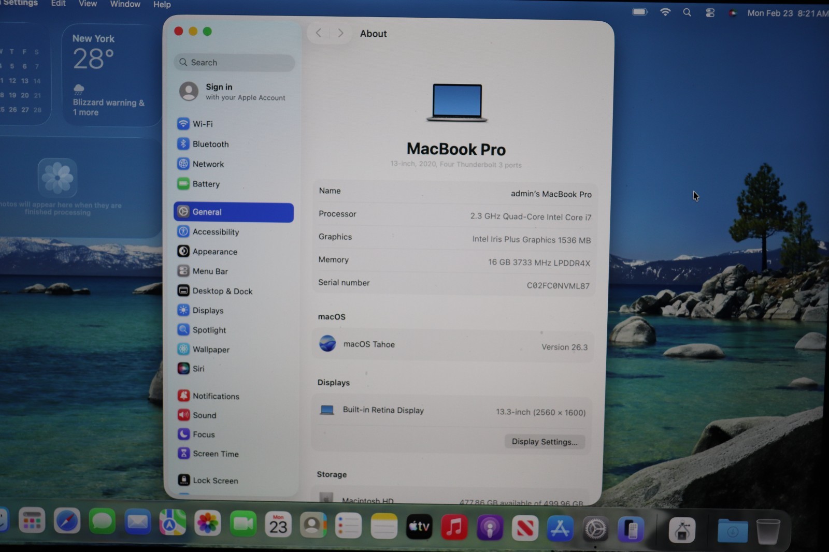Open Messages from the Dock
This screenshot has width=829, height=552.
point(102,521)
